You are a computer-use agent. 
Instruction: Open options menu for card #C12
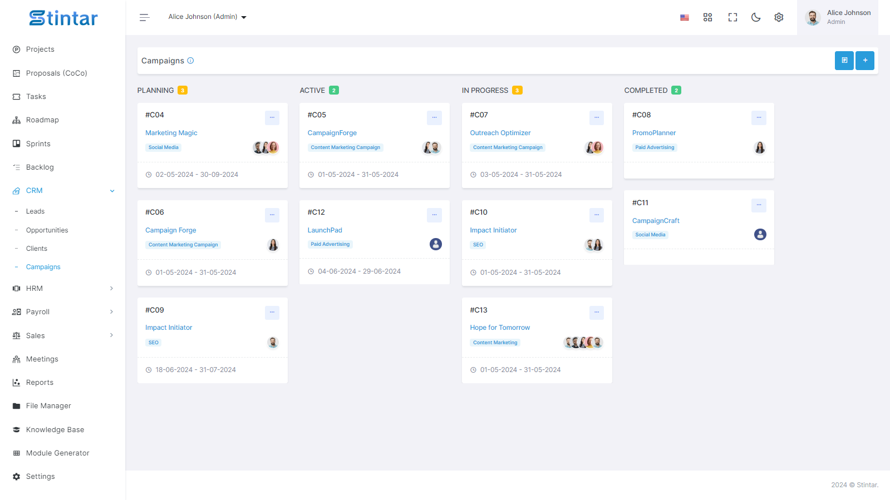(x=434, y=215)
